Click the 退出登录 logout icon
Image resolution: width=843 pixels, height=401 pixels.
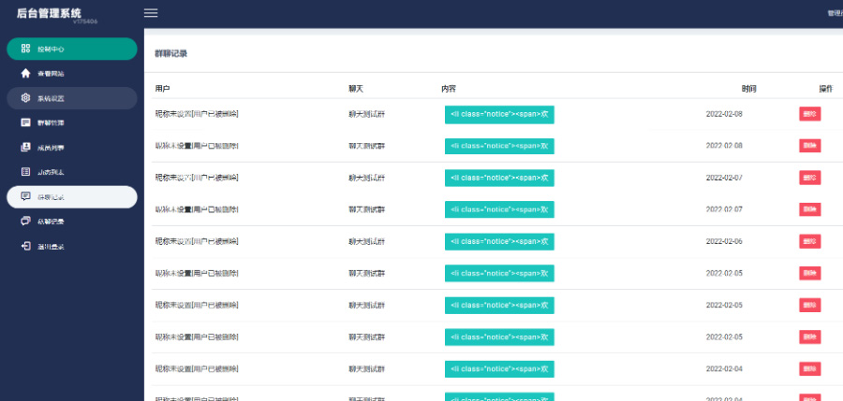point(25,247)
